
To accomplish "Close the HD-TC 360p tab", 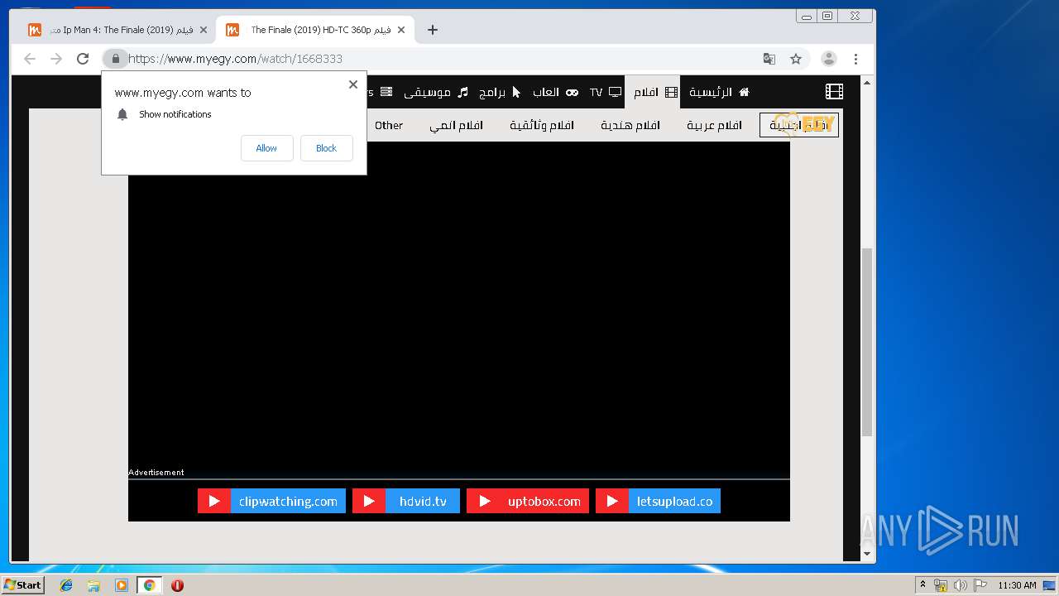I will tap(401, 30).
